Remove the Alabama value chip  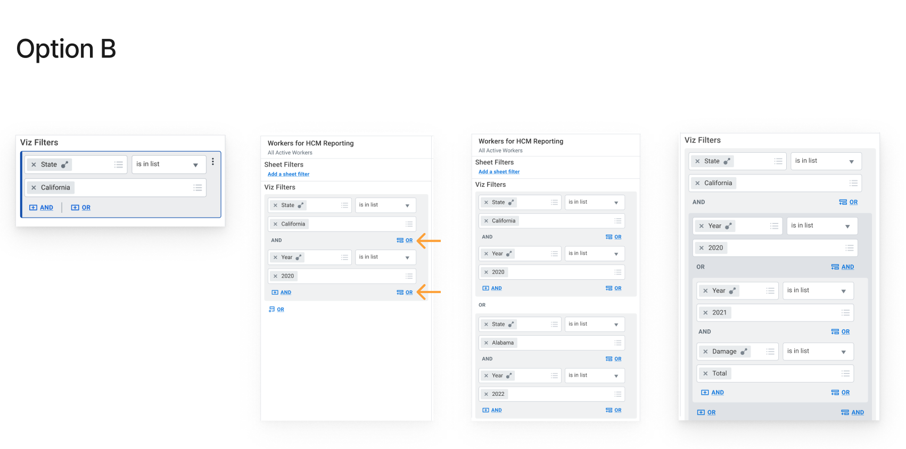[x=486, y=343]
